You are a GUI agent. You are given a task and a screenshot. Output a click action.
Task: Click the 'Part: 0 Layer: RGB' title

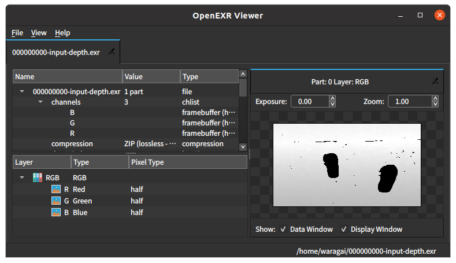(x=340, y=82)
